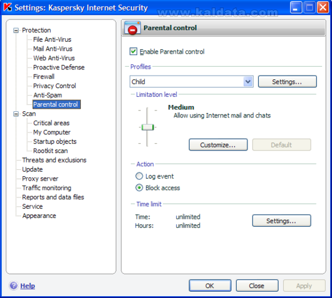The image size is (332, 298).
Task: Click the Hours: unlimited value
Action: tap(188, 226)
